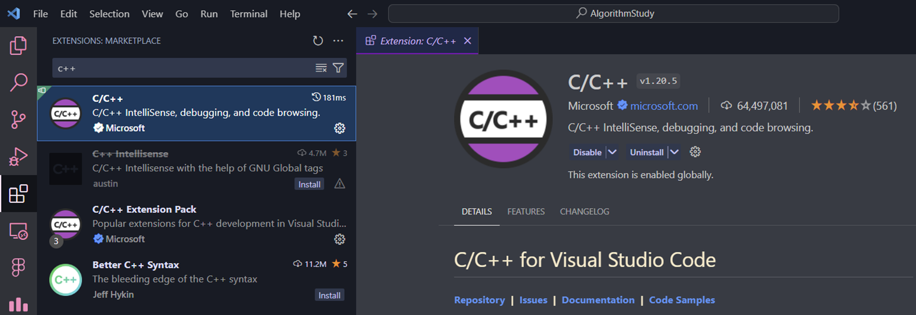
Task: Click the v1.20.5 version badge
Action: tap(658, 81)
